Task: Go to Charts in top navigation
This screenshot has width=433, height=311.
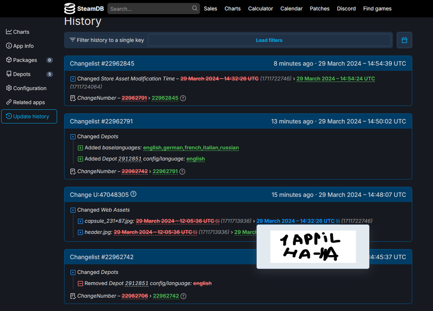Action: (x=233, y=9)
